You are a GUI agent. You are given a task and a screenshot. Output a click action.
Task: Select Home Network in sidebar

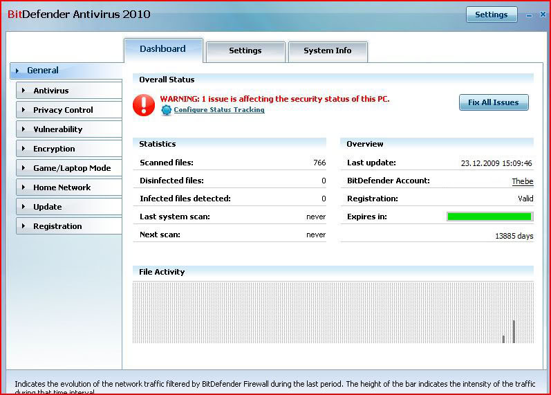(x=68, y=187)
